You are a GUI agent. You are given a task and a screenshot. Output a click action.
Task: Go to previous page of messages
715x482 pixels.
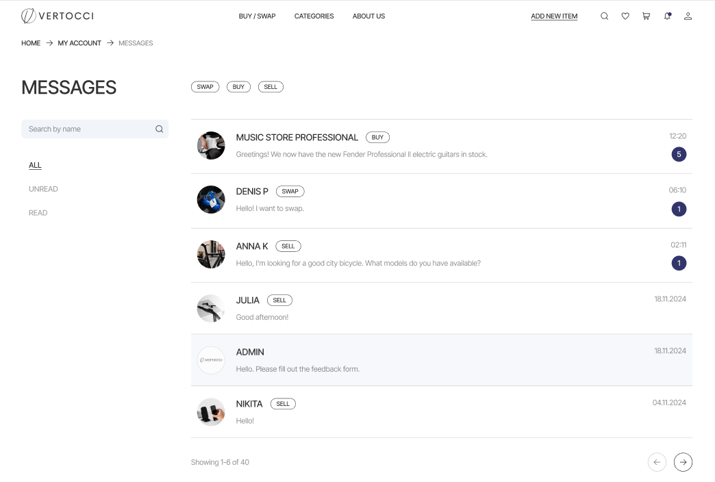(x=657, y=462)
